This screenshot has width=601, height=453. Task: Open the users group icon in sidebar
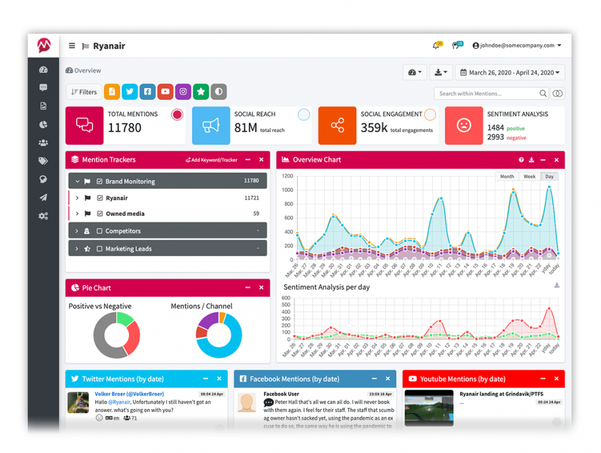pyautogui.click(x=43, y=143)
